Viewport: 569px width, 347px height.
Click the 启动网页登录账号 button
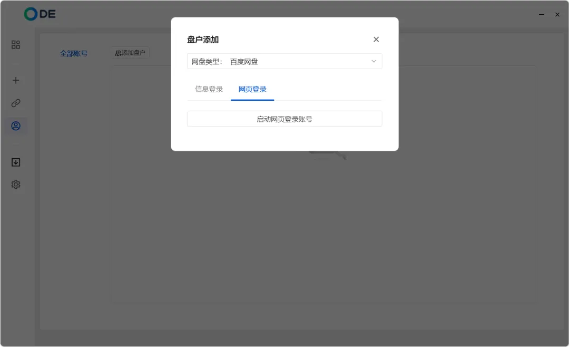tap(284, 119)
